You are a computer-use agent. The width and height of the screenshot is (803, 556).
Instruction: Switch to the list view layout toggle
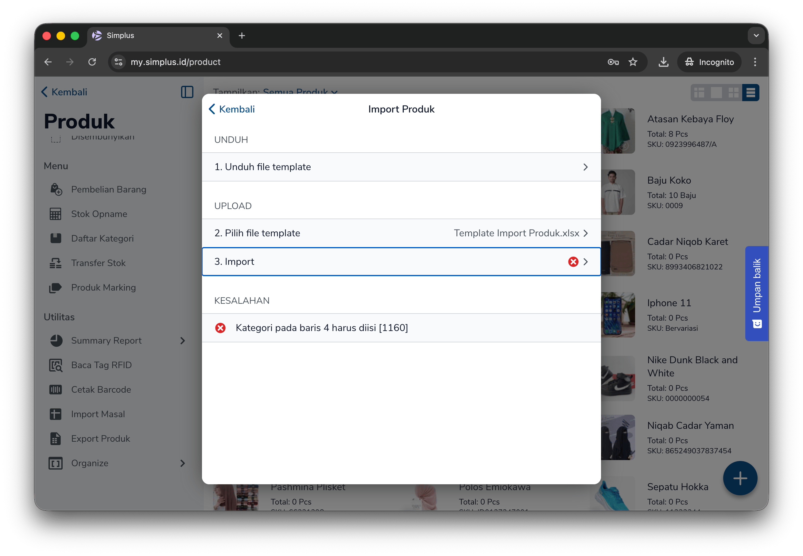coord(751,93)
